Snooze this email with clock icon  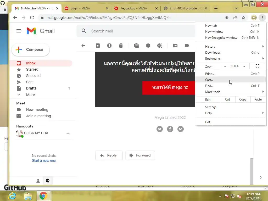pyautogui.click(x=148, y=46)
